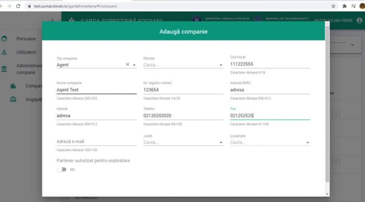Click Partener autorizat pentru exploatare label
Screen dimensions: 365x202
click(x=93, y=161)
